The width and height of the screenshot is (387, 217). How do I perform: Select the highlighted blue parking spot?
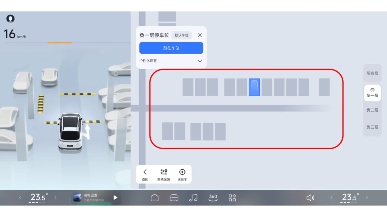[254, 88]
